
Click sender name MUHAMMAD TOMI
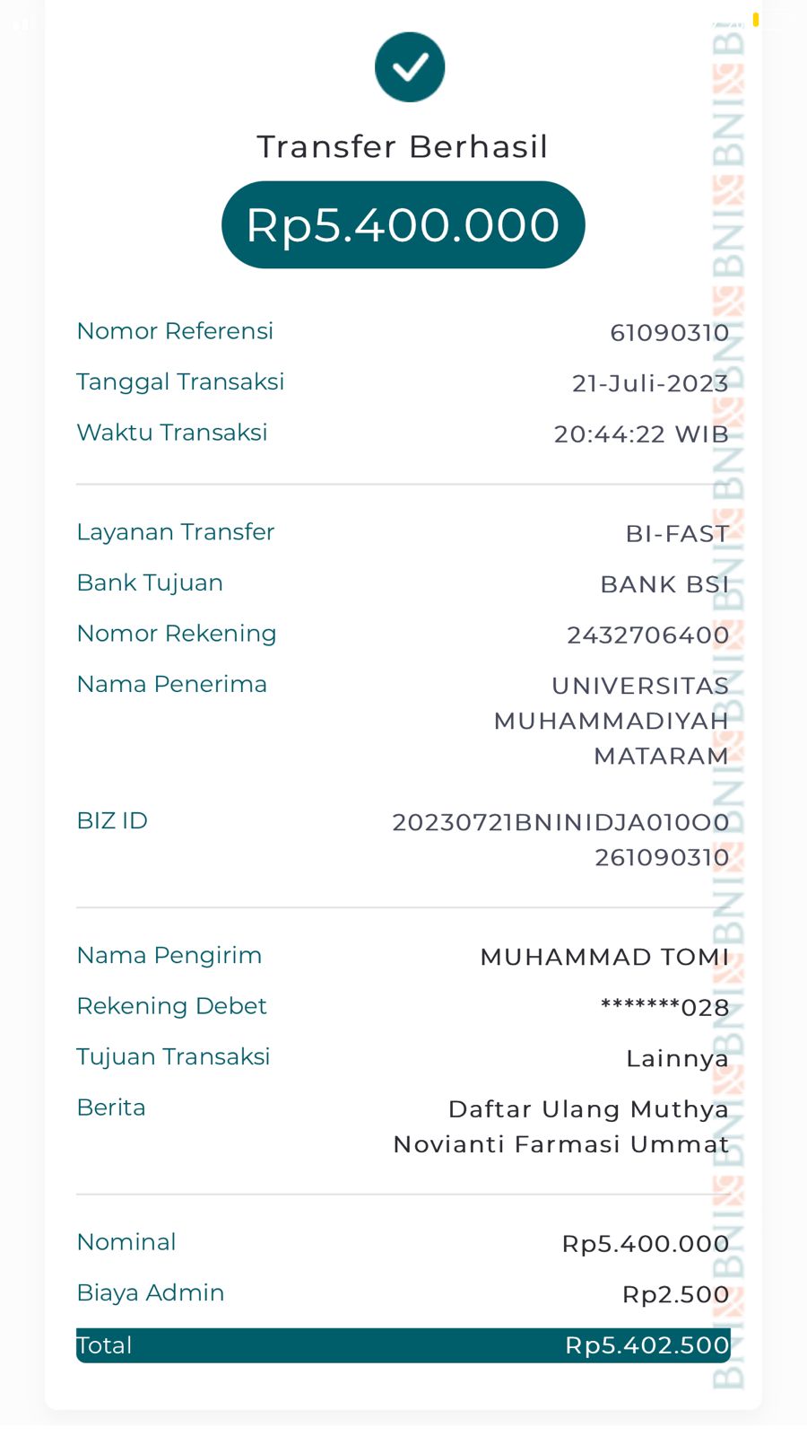[x=604, y=958]
